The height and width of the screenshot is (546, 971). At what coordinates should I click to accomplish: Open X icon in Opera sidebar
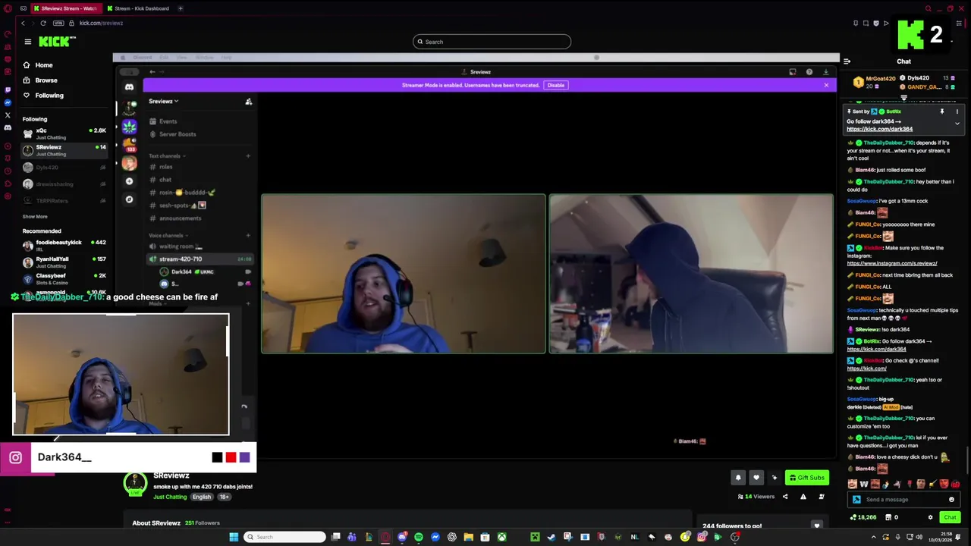click(x=8, y=115)
